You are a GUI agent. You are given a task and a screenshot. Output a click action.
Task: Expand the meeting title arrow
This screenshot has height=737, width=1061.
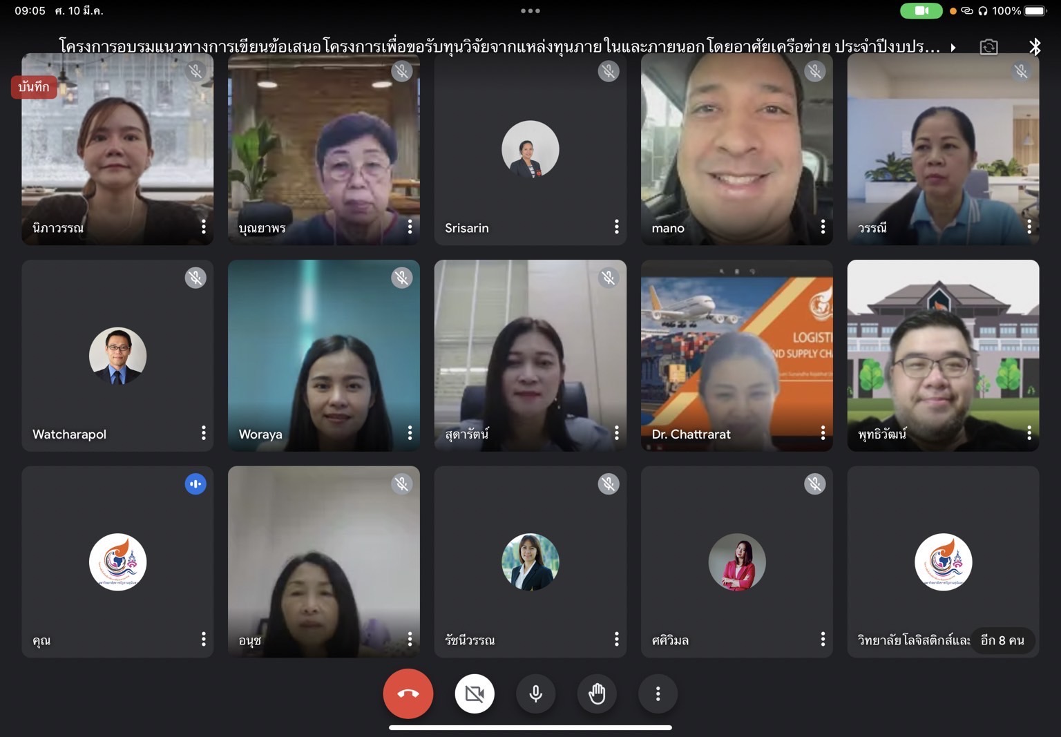click(953, 48)
